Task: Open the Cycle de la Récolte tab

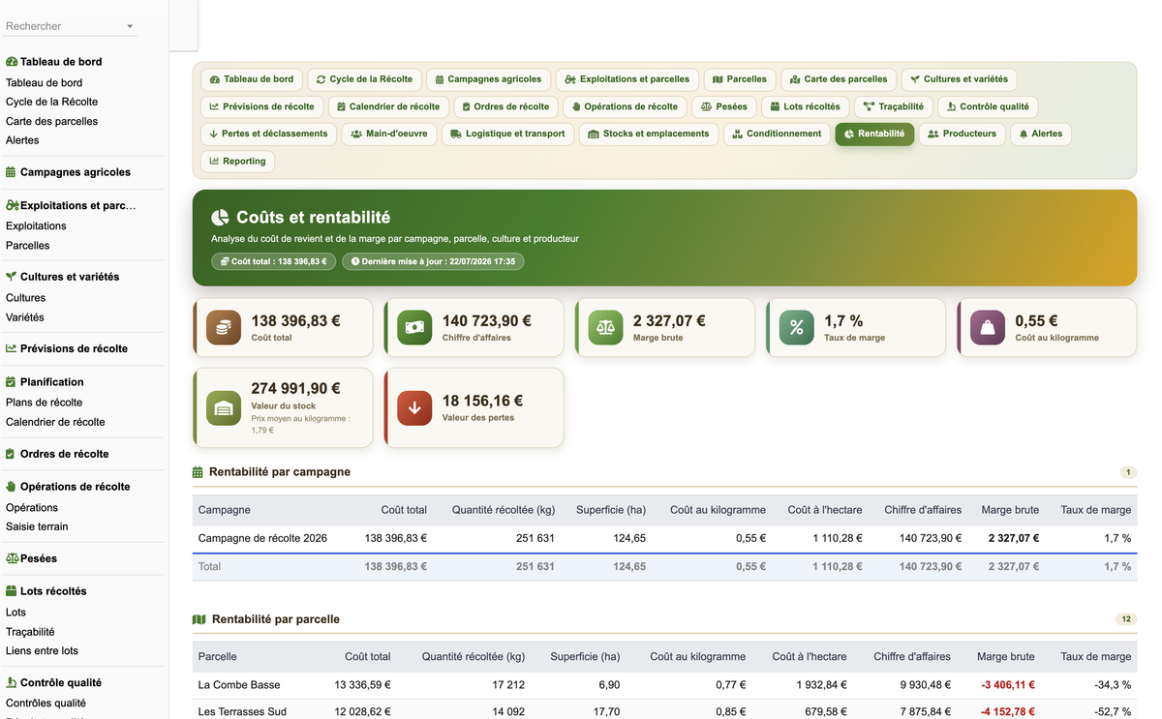Action: point(365,79)
